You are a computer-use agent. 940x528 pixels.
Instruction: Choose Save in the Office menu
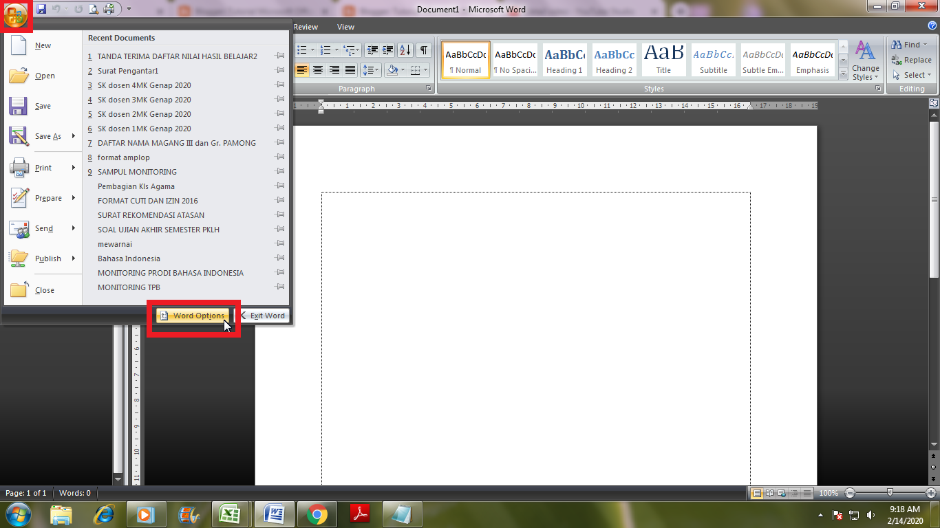click(x=43, y=106)
